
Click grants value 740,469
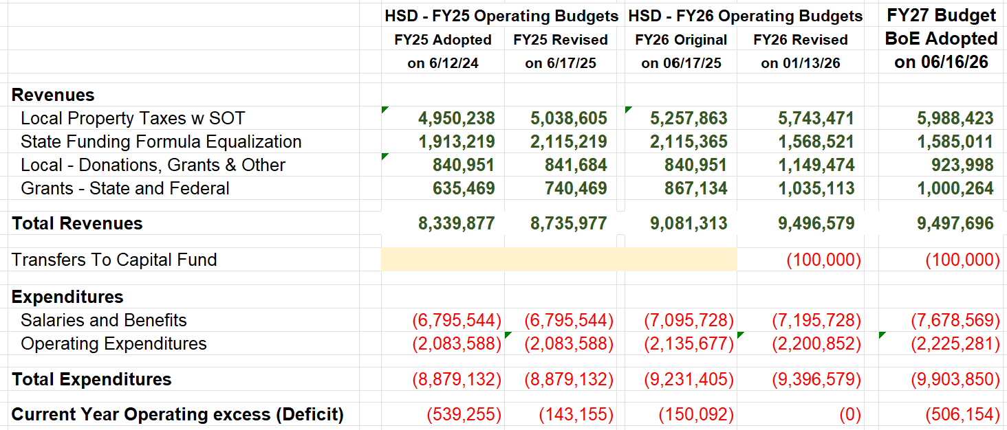pyautogui.click(x=576, y=188)
